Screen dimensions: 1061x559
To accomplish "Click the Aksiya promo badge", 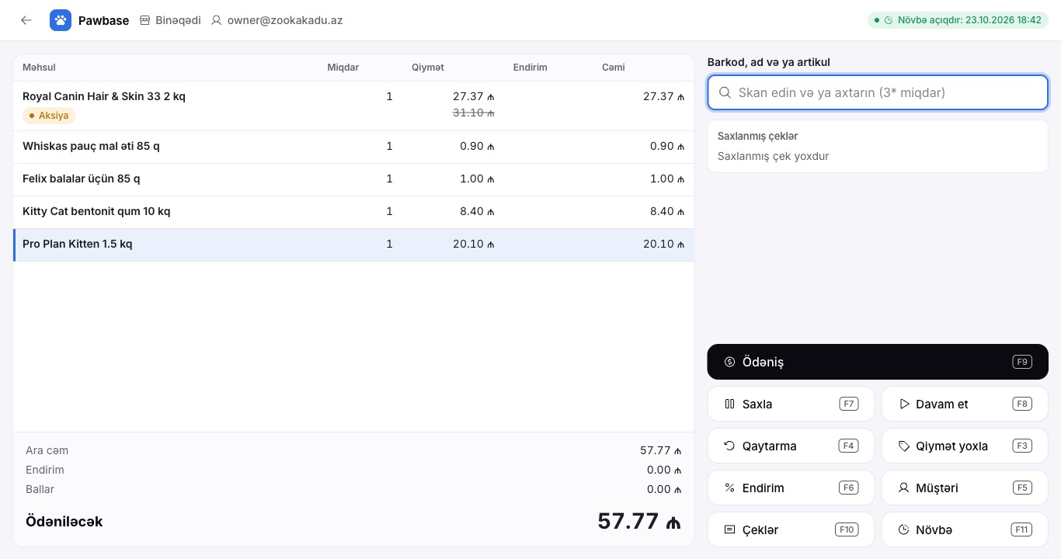I will click(49, 116).
